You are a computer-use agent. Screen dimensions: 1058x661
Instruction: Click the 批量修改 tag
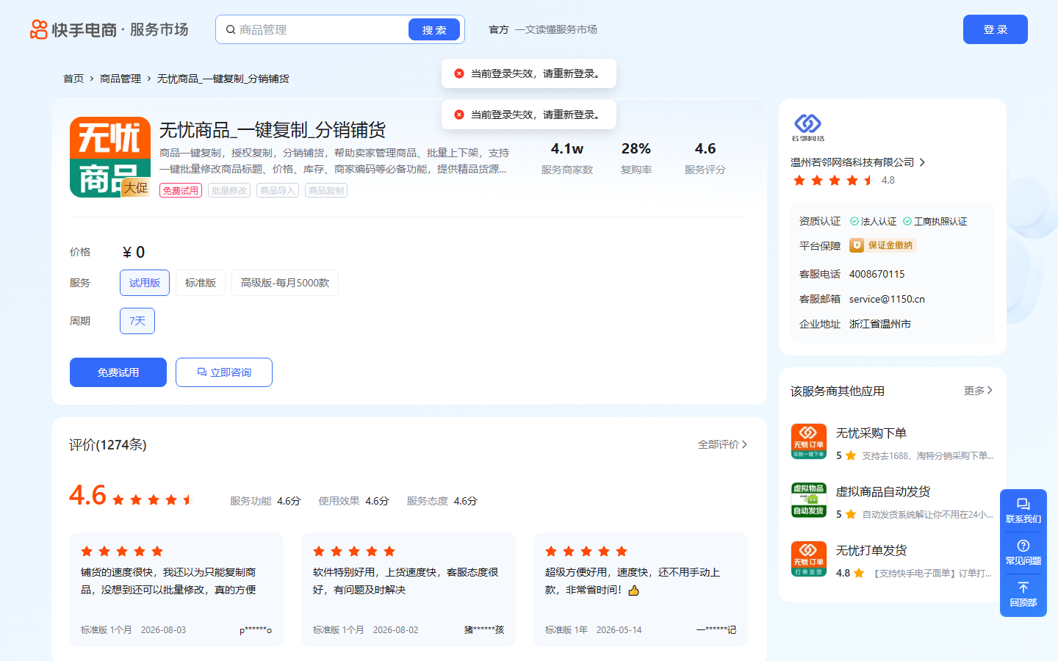click(x=229, y=190)
